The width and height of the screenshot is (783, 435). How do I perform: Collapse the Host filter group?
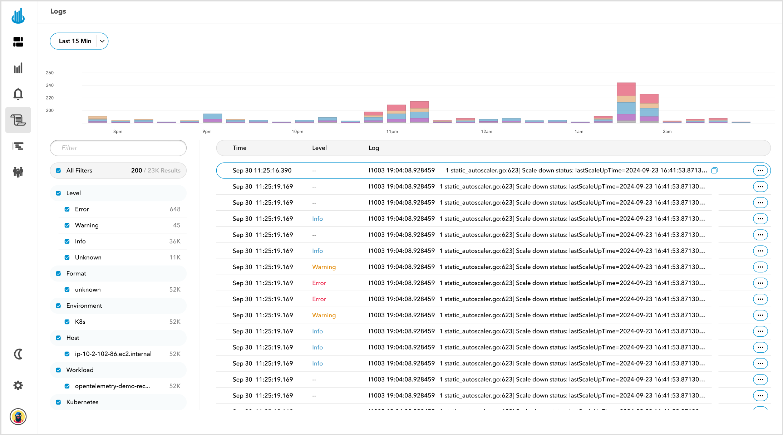(73, 338)
